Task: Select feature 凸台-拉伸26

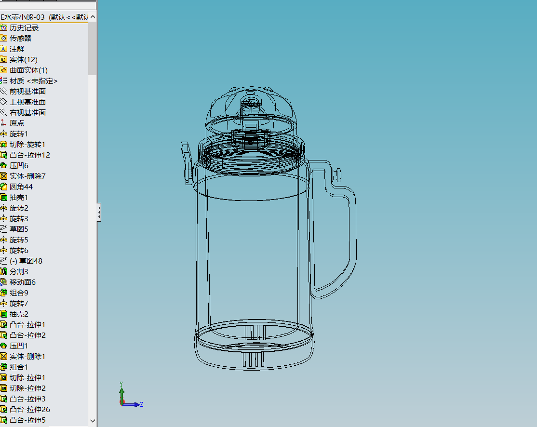Action: click(30, 410)
